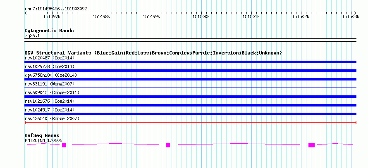Screen dimensions: 368x168
Task: Click the 151501k ruler tick label
Action: 251,17
